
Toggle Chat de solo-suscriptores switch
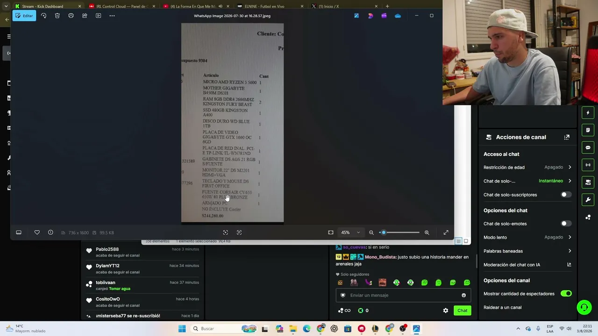[566, 195]
